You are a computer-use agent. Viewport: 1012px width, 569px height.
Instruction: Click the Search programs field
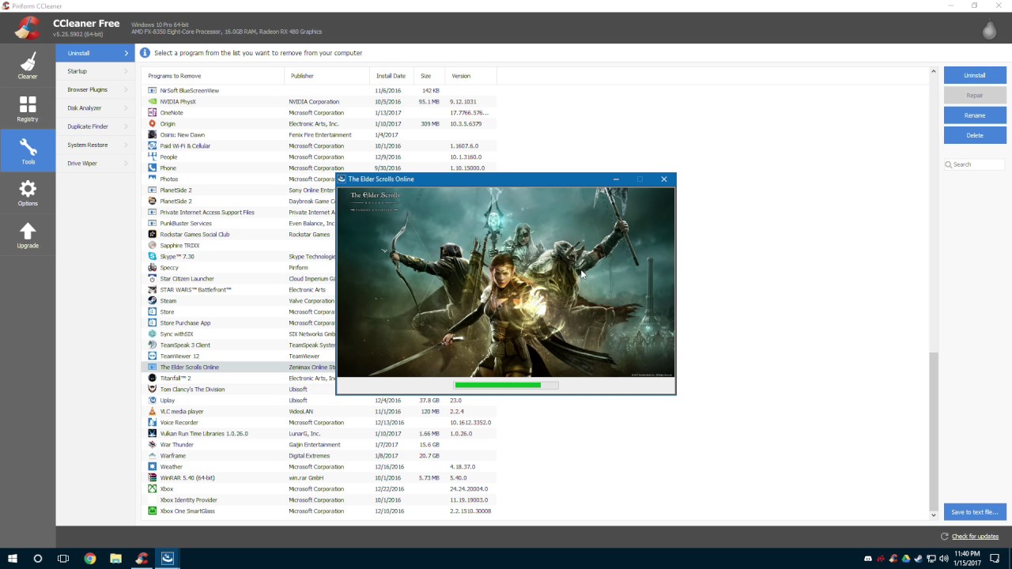point(975,164)
